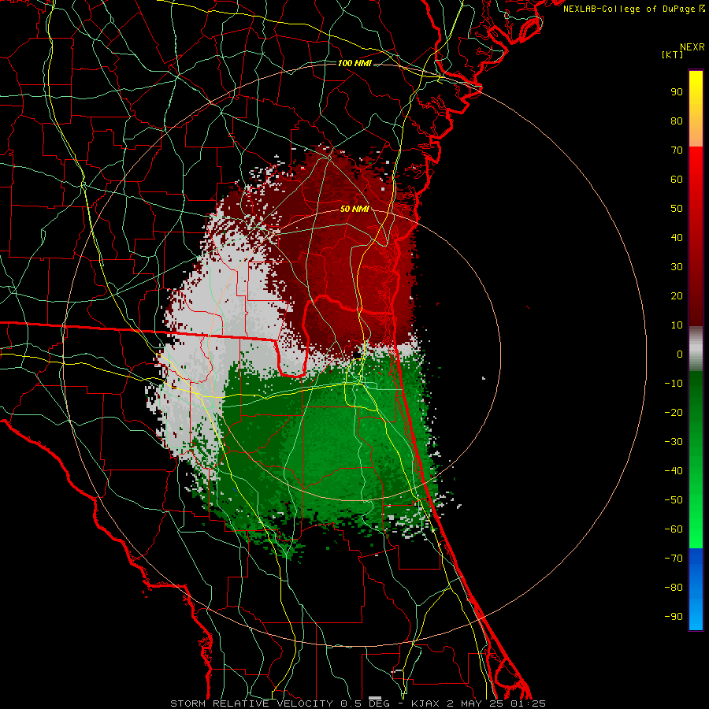
Task: Click the 30 value on the velocity scale
Action: [677, 267]
